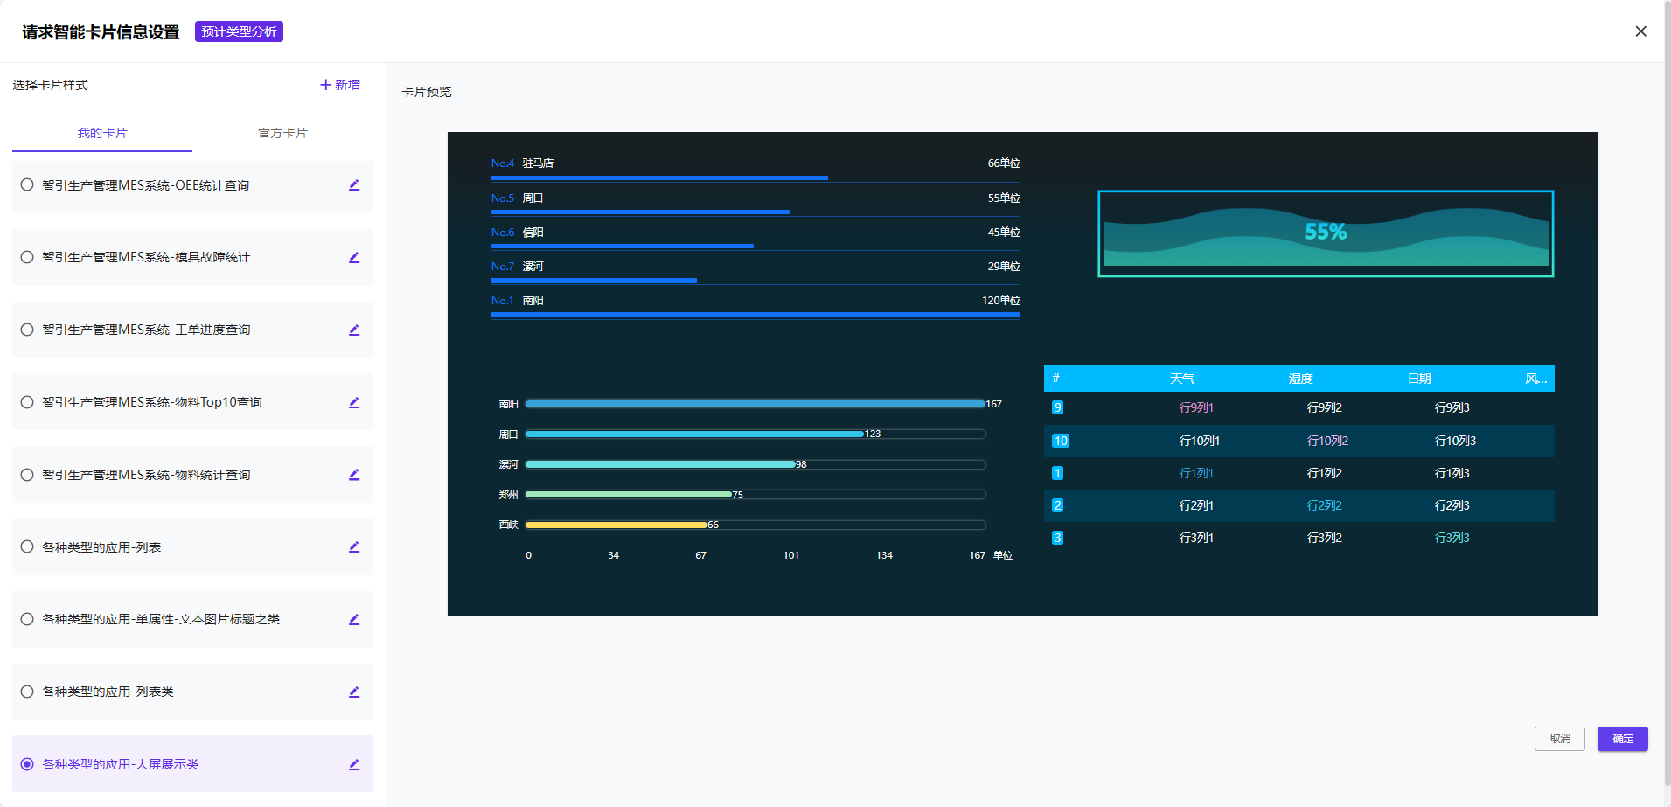Click the 取消 cancel button
This screenshot has width=1671, height=807.
(x=1559, y=739)
